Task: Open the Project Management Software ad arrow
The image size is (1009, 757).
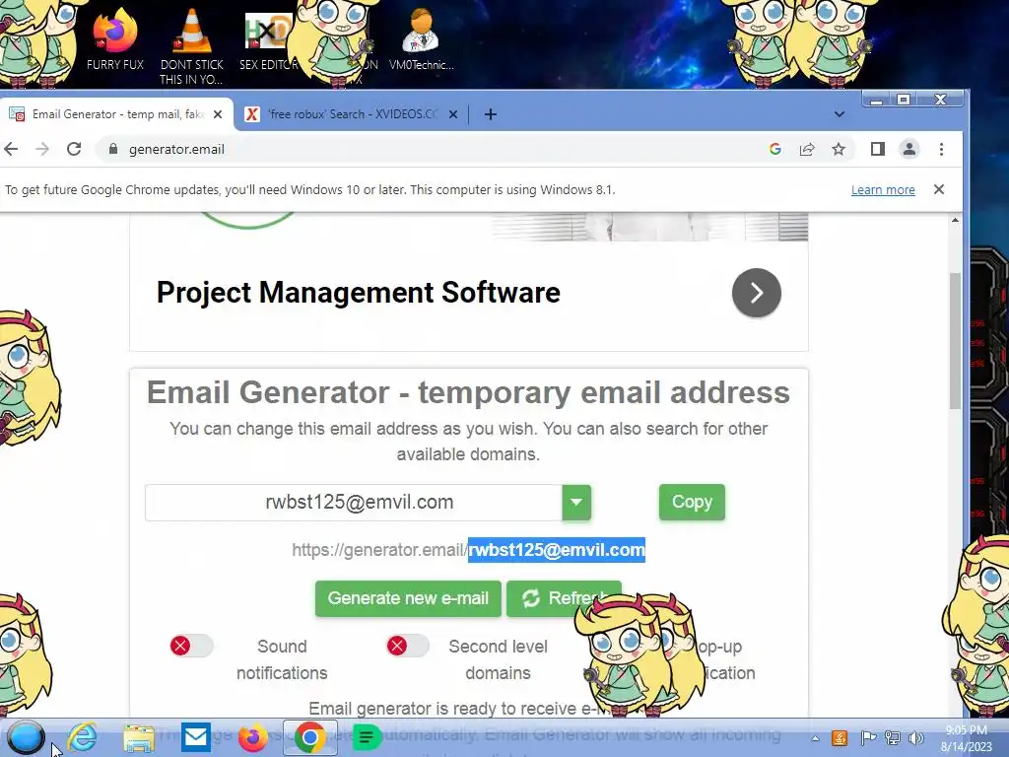Action: tap(757, 293)
